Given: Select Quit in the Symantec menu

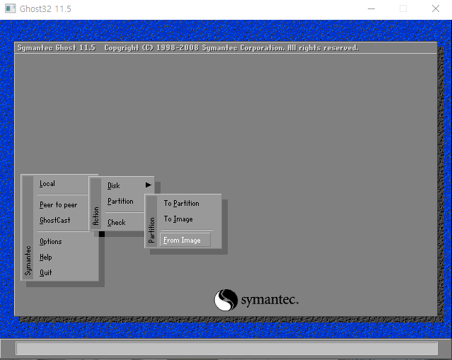Looking at the screenshot, I should tap(45, 273).
